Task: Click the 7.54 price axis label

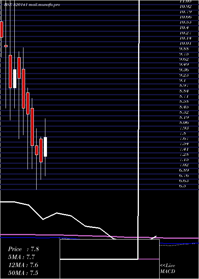Action: coord(184,144)
